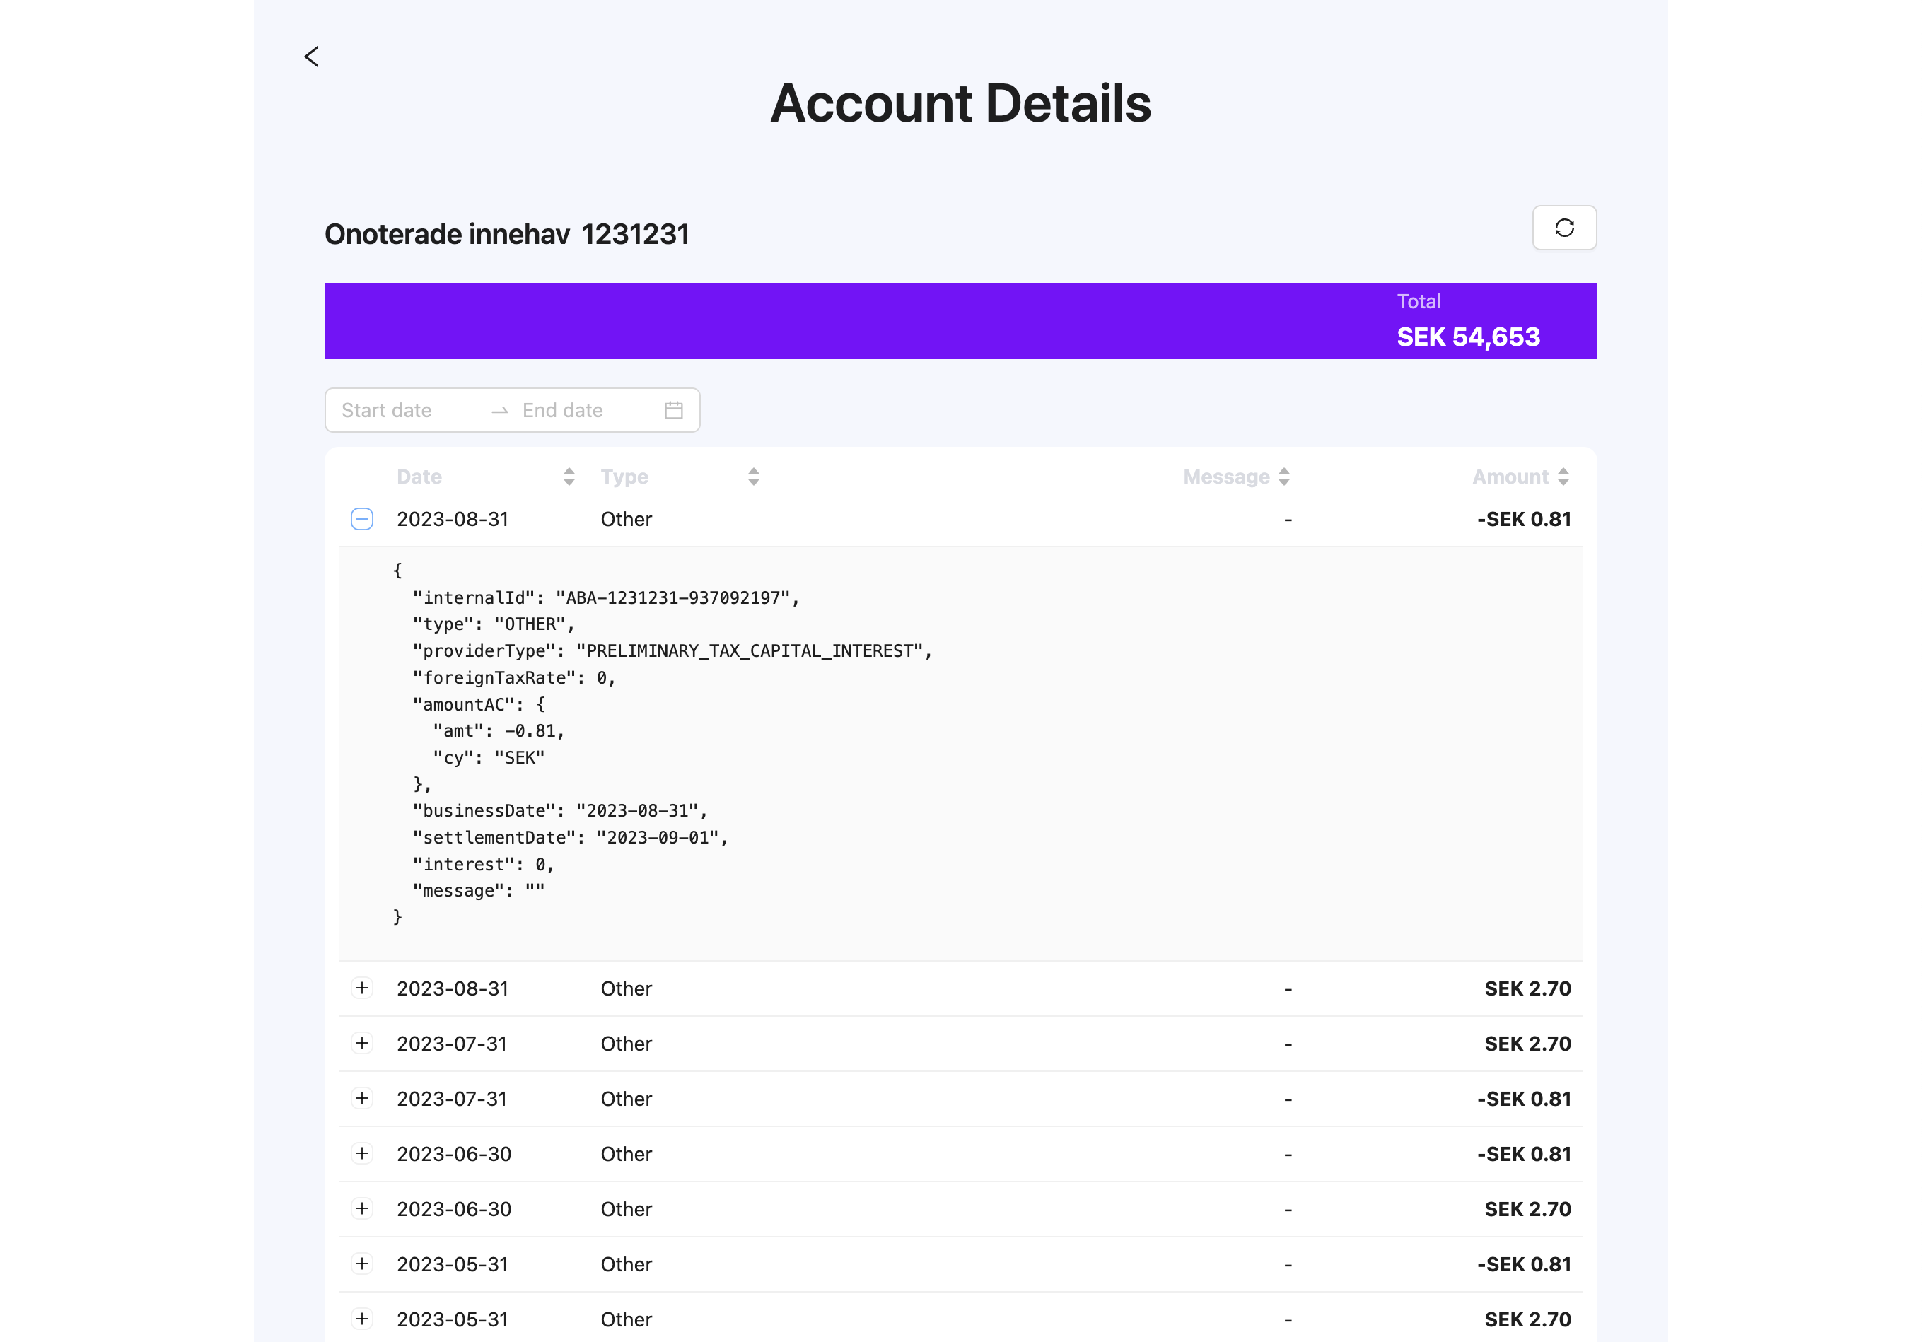Expand the 2023-06-30 -SEK 0.81 row
Image resolution: width=1922 pixels, height=1342 pixels.
361,1154
